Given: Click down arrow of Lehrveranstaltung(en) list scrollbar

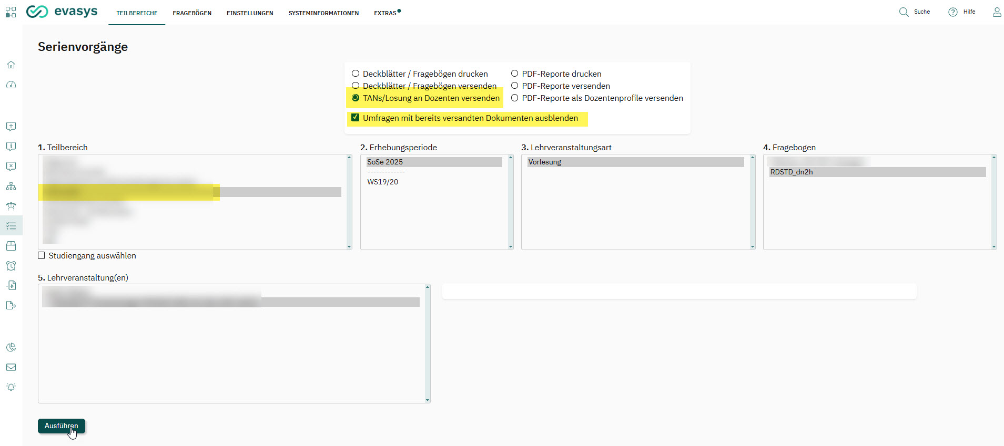Looking at the screenshot, I should click(428, 400).
